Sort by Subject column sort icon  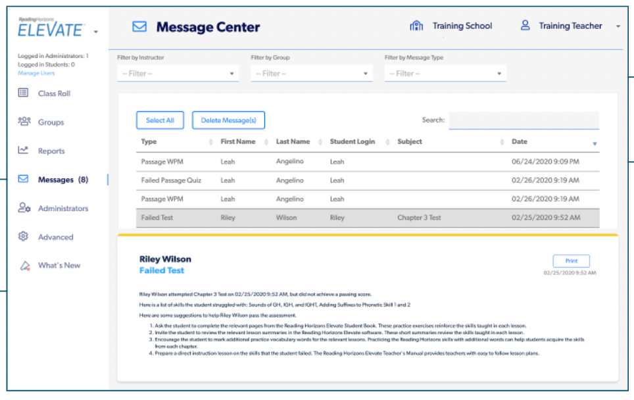pyautogui.click(x=502, y=142)
